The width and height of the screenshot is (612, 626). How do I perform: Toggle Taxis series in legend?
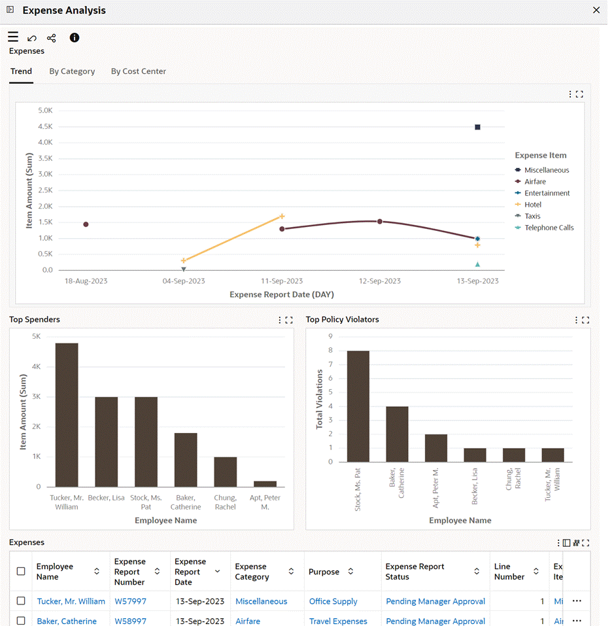528,217
